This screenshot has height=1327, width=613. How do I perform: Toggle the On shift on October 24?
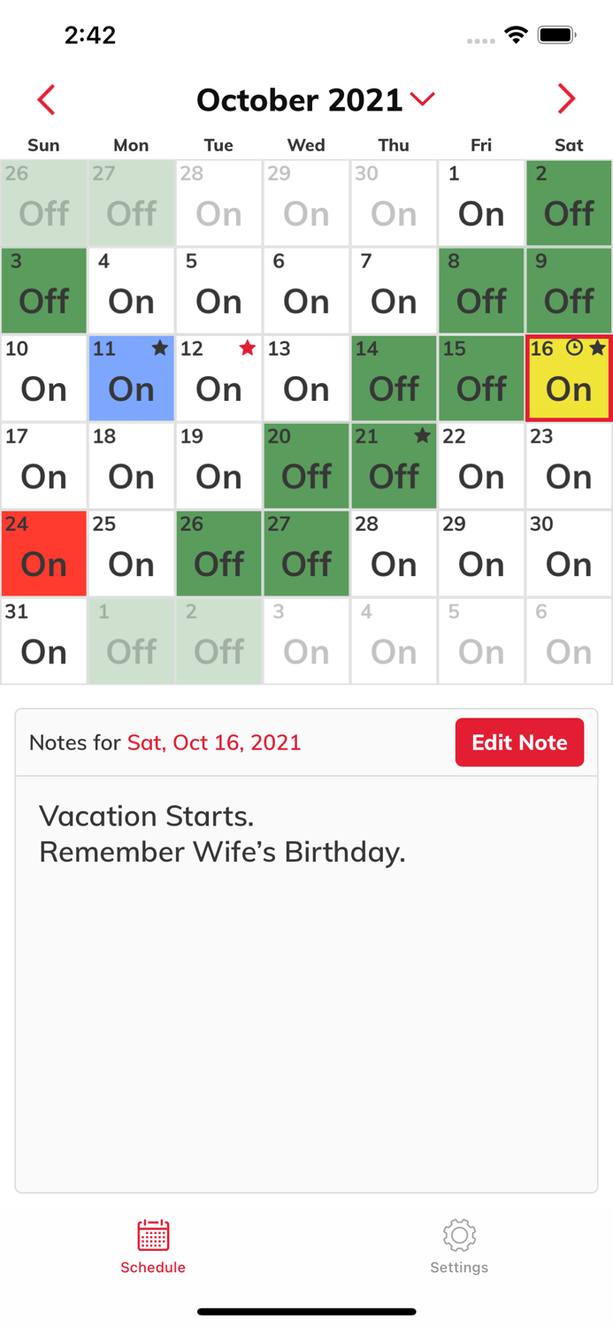43,554
